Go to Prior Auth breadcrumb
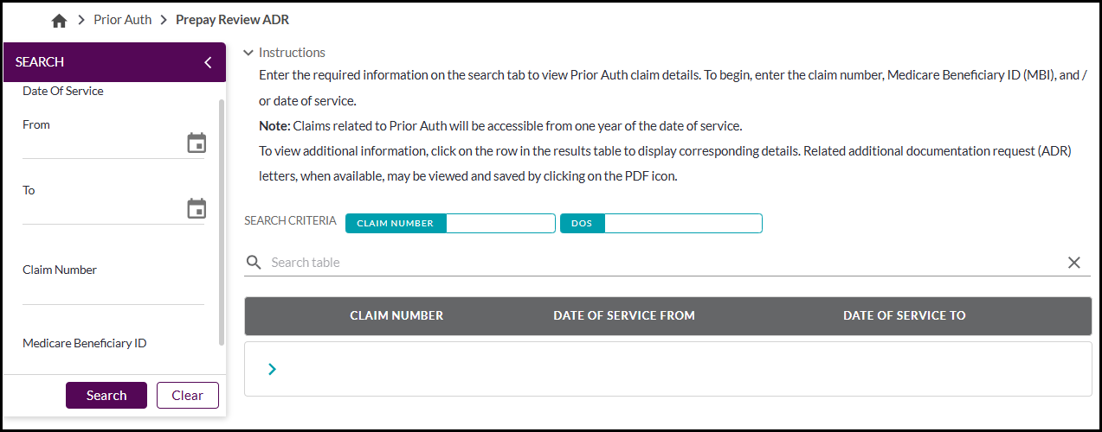 click(x=122, y=20)
